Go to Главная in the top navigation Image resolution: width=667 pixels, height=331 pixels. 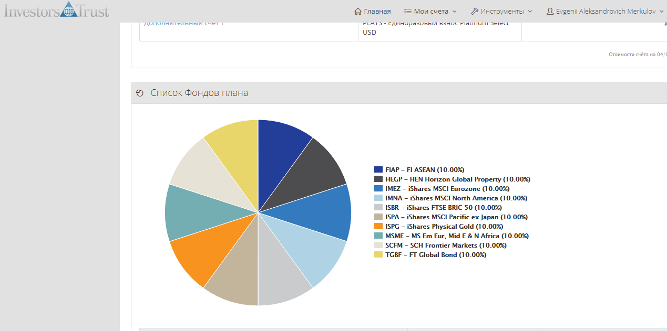pyautogui.click(x=377, y=11)
